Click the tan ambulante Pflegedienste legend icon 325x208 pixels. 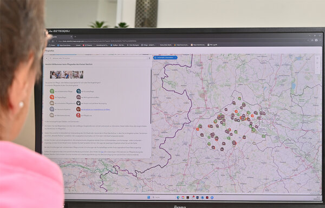click(52, 103)
